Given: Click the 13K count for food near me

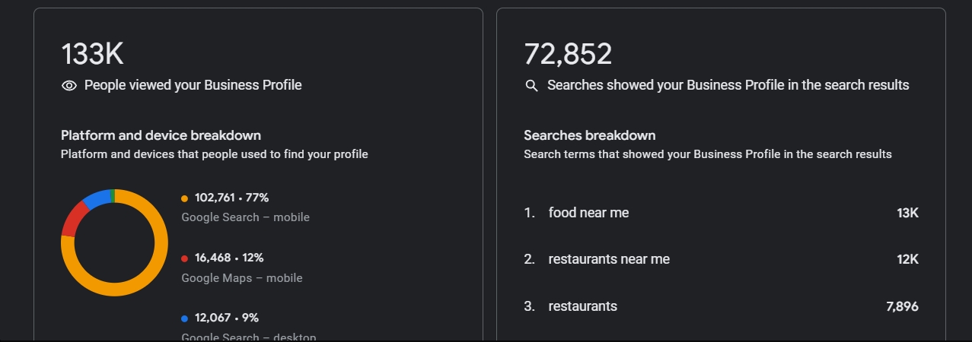Looking at the screenshot, I should pos(907,213).
